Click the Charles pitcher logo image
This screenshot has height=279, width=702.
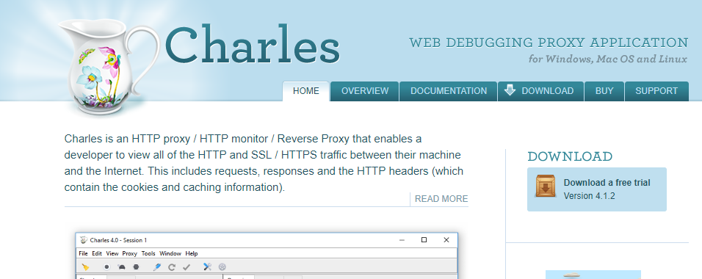point(109,66)
